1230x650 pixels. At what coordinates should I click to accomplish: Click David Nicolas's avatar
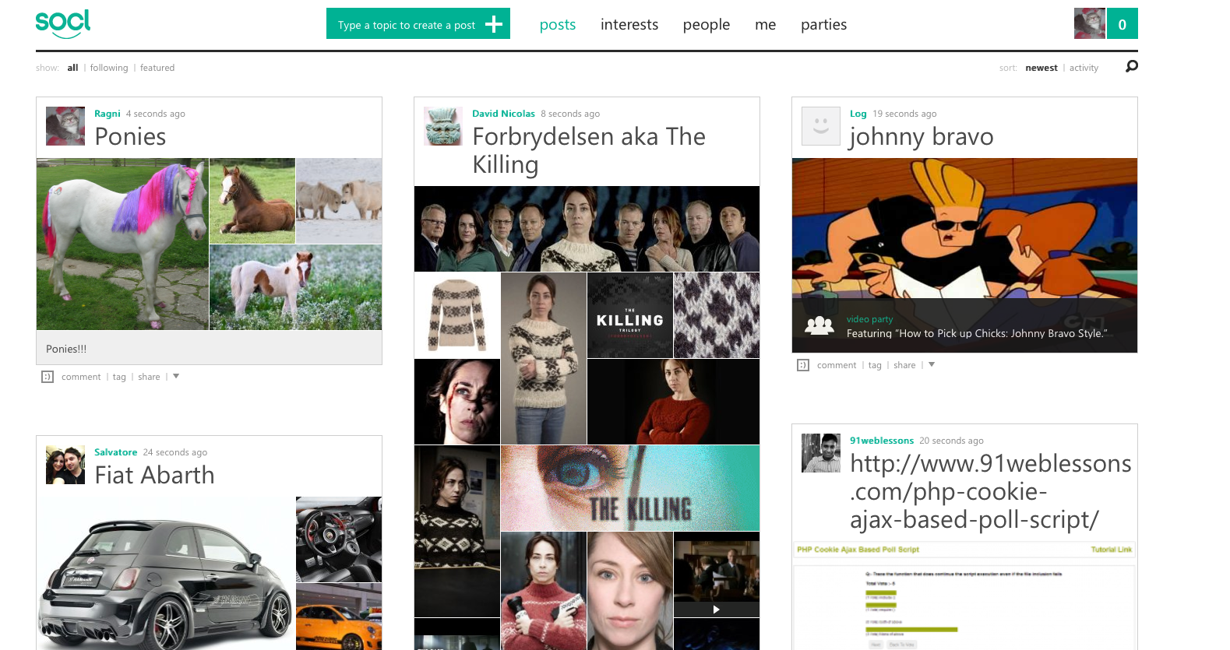pos(443,126)
